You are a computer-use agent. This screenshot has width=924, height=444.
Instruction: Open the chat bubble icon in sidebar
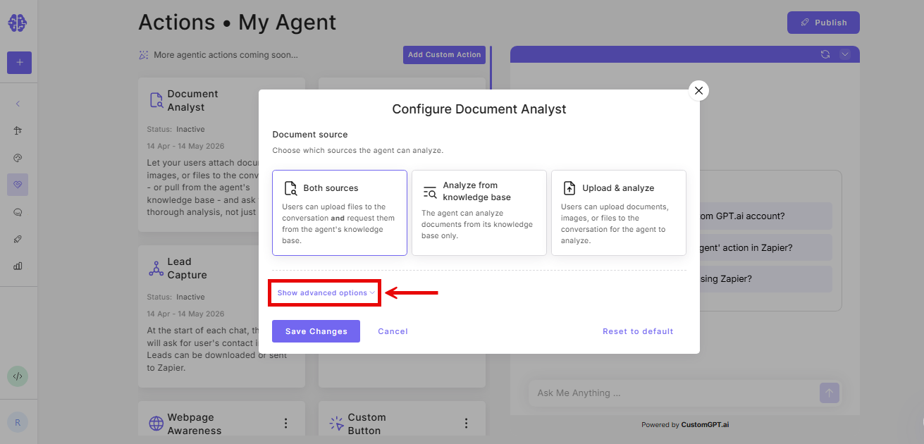(18, 212)
